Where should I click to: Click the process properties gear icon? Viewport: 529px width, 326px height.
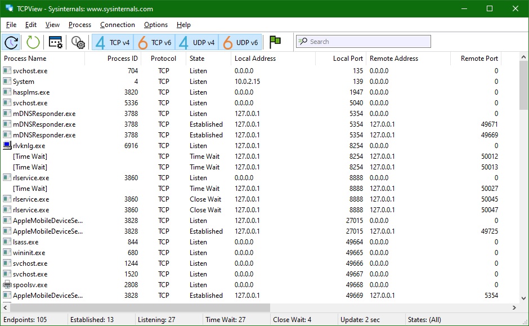pos(78,42)
